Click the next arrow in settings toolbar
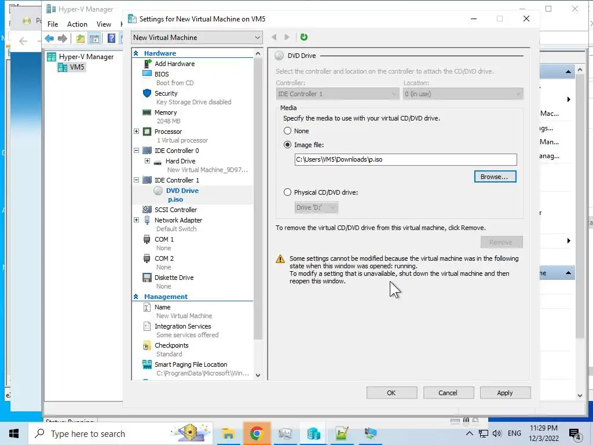The image size is (593, 445). click(287, 37)
